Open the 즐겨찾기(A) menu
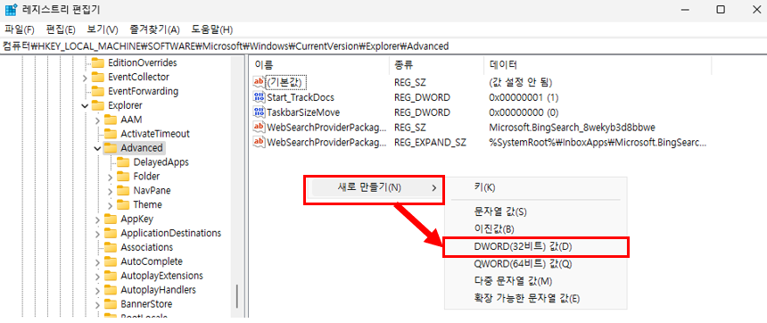Viewport: 767px width, 323px height. 154,29
